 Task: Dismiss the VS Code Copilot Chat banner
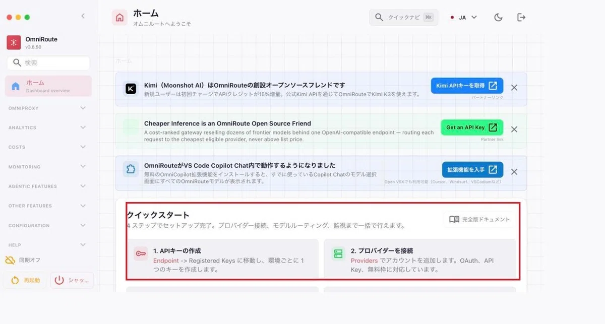[x=514, y=172]
